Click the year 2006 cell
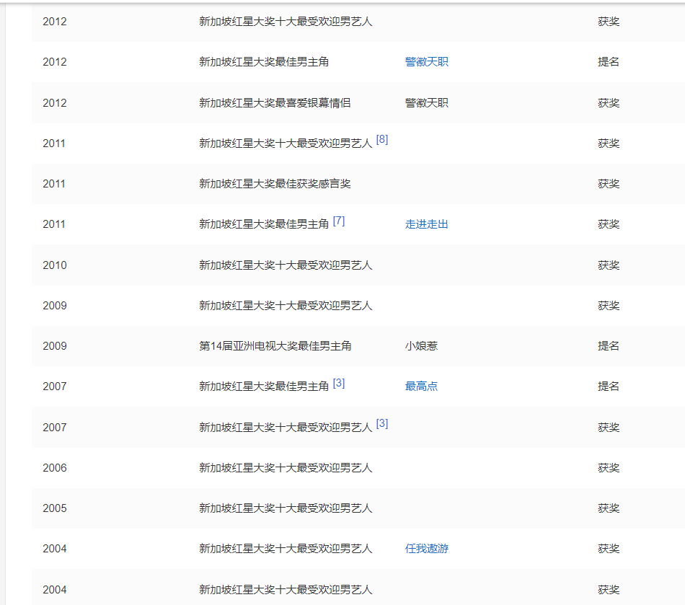The width and height of the screenshot is (685, 605). pos(55,468)
